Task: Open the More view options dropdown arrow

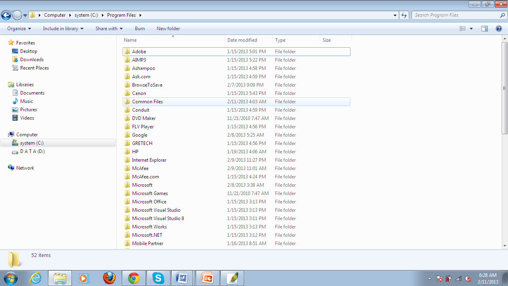Action: tap(471, 29)
